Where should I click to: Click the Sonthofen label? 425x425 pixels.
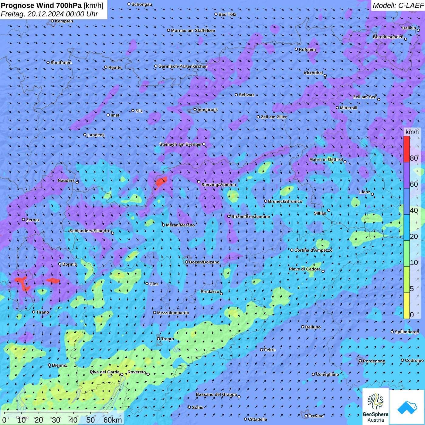pyautogui.click(x=61, y=63)
